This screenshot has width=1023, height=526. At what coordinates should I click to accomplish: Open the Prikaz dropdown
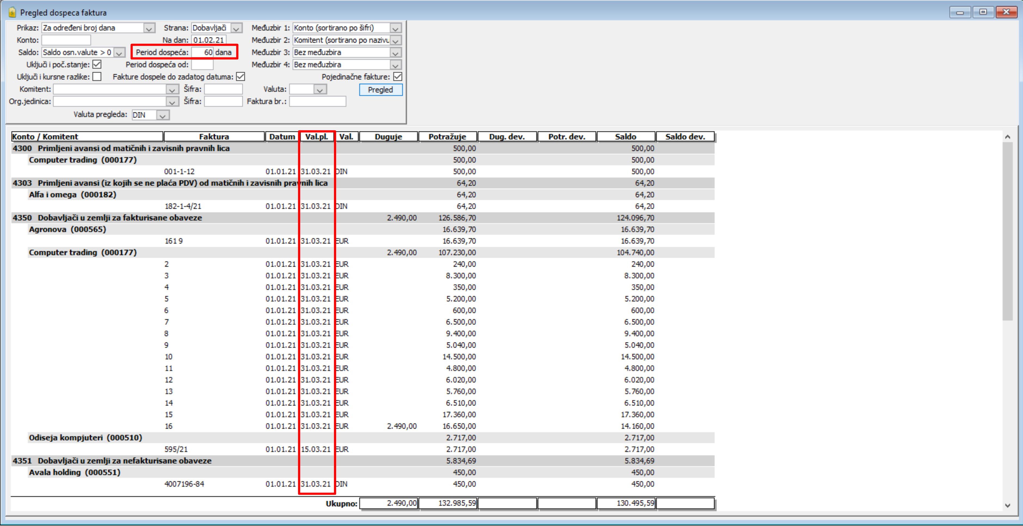tap(149, 28)
